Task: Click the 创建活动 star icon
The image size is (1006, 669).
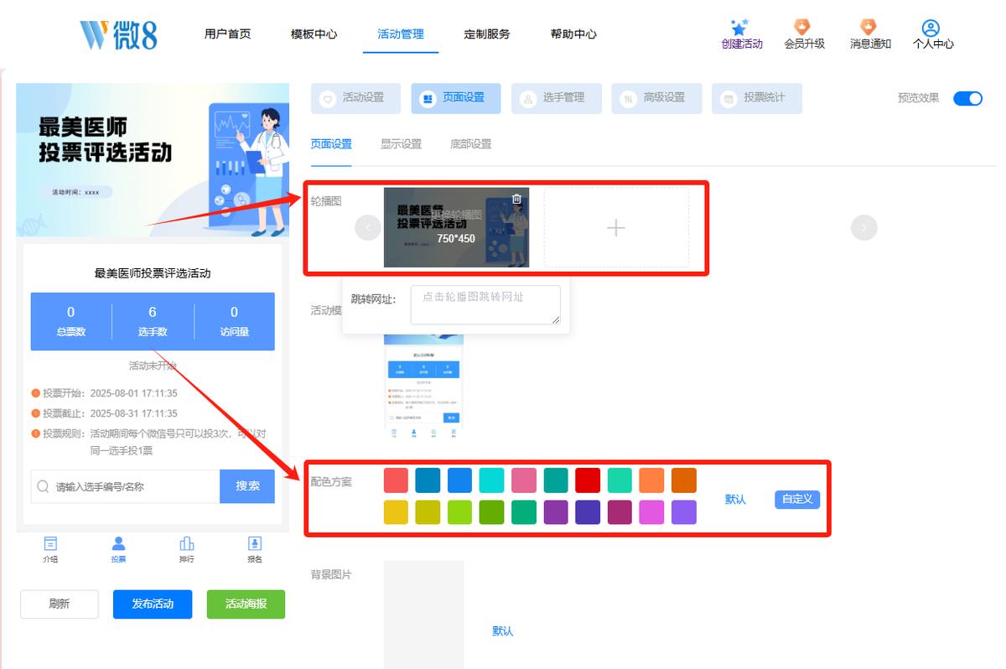Action: point(739,28)
